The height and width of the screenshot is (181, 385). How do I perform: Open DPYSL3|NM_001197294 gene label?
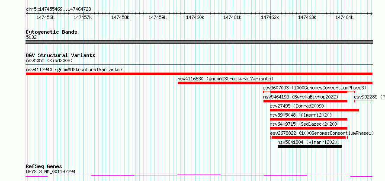(51, 171)
